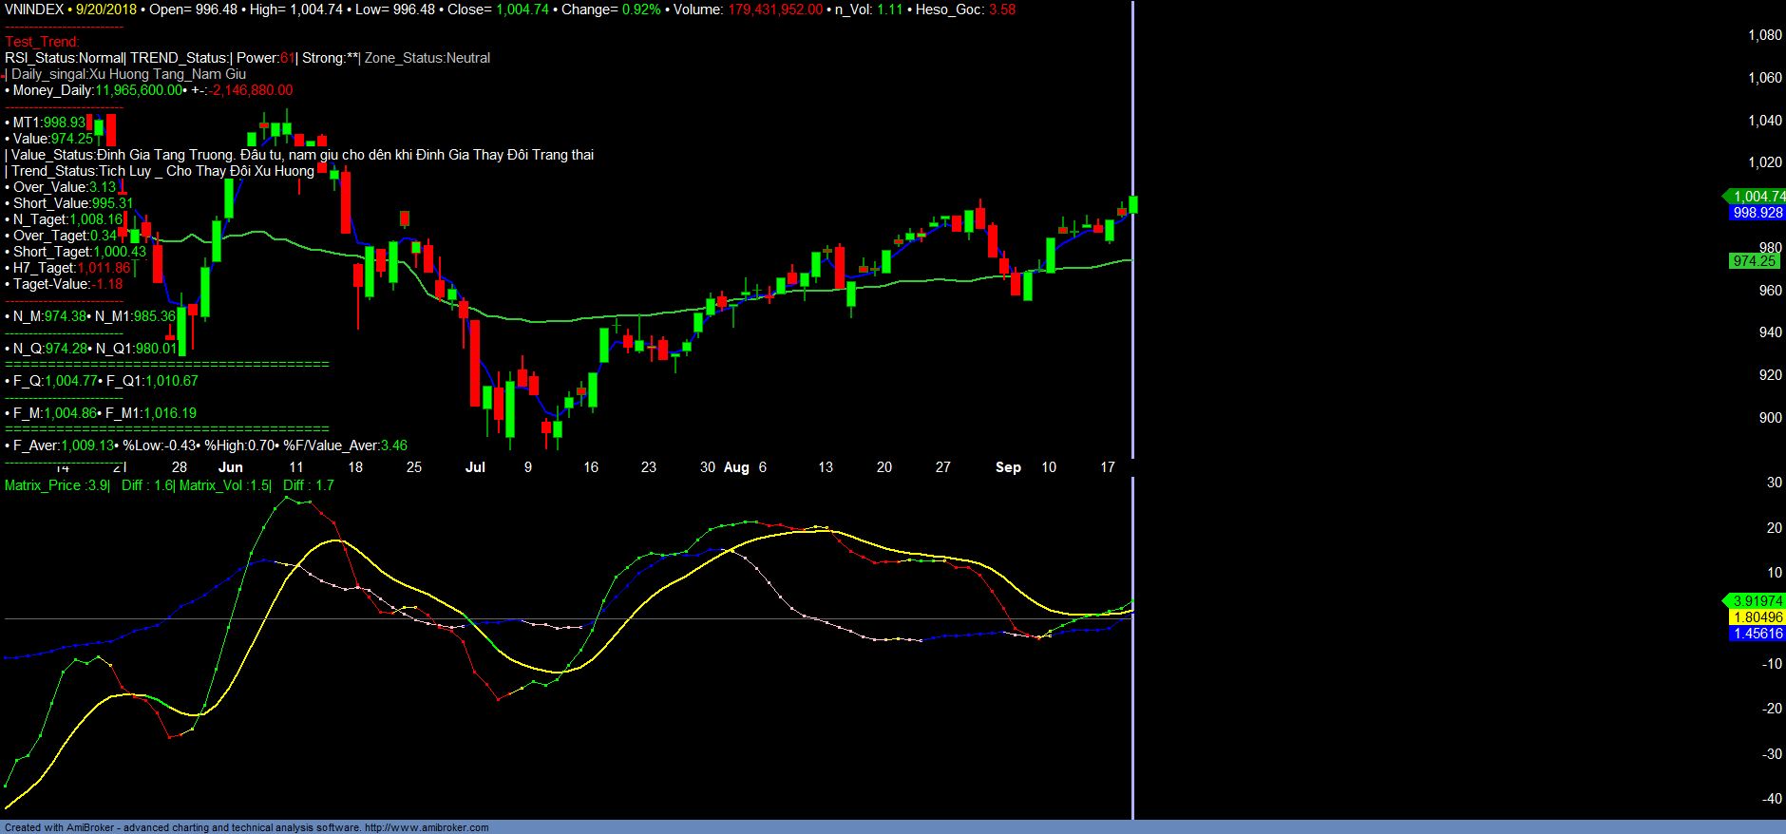Click the green 974.25 axis label
Screen dimensions: 1786x834
(1753, 261)
